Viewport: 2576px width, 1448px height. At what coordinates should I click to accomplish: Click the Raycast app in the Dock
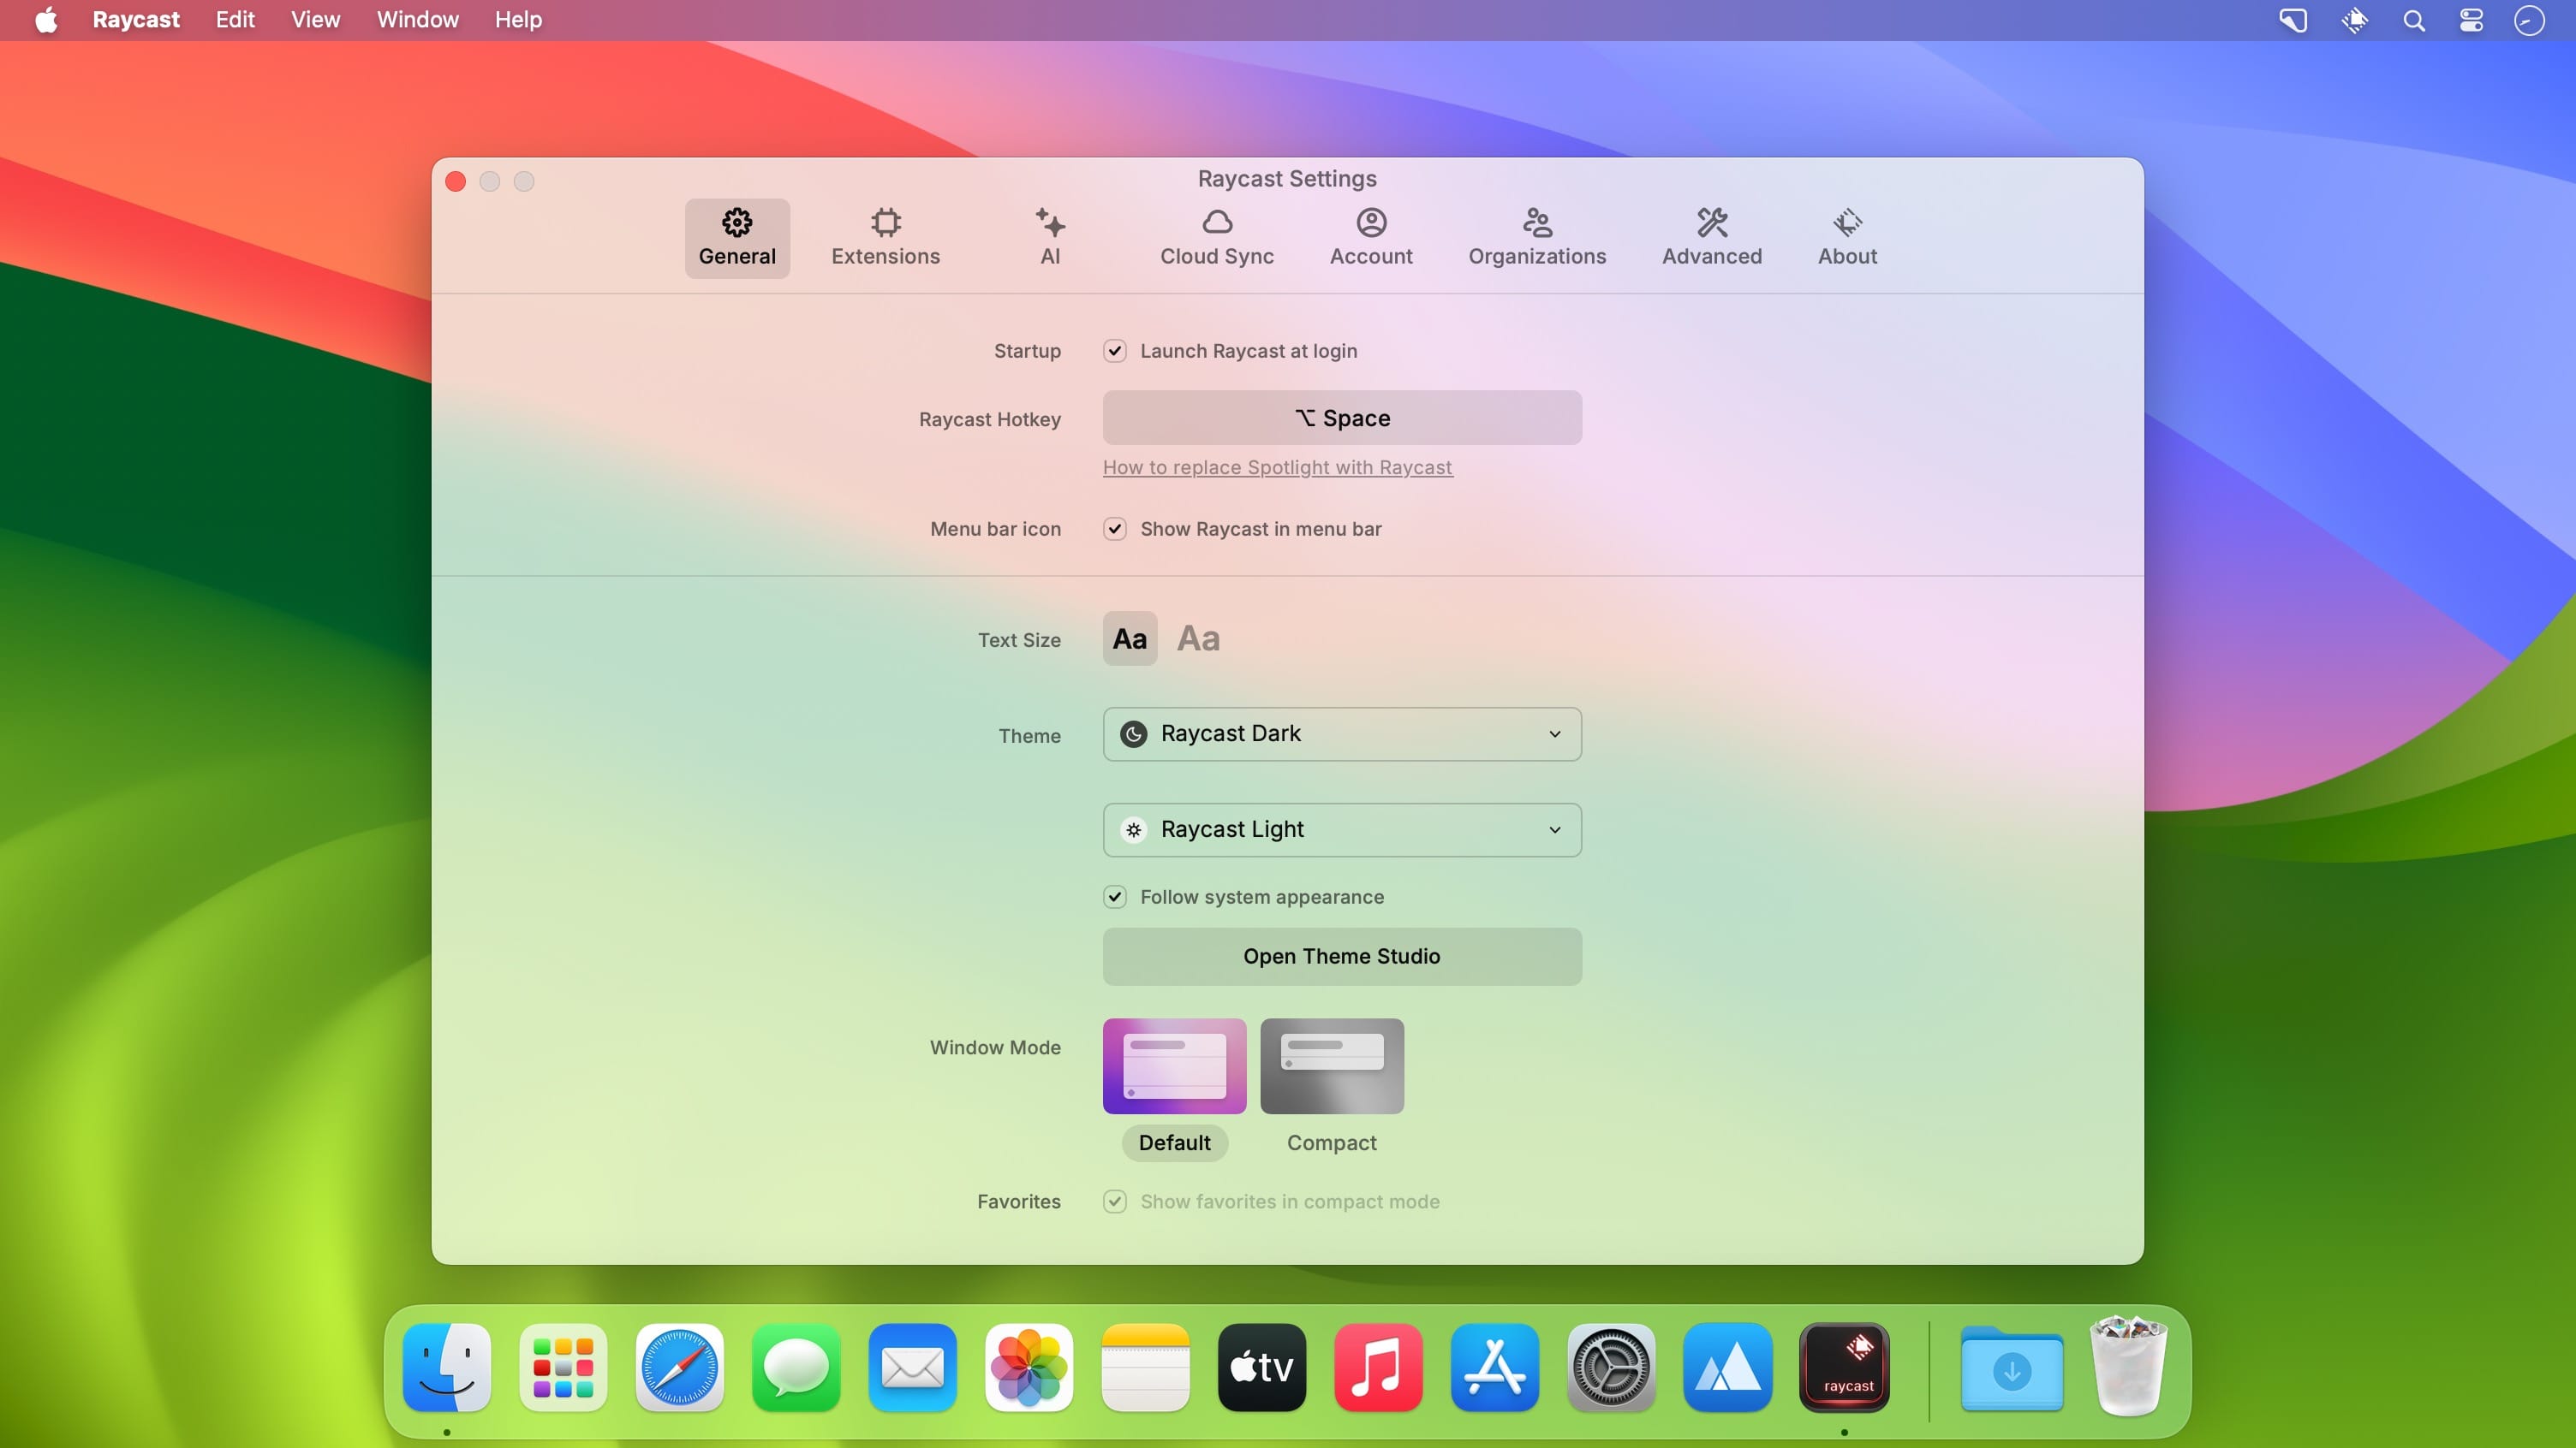click(1843, 1366)
